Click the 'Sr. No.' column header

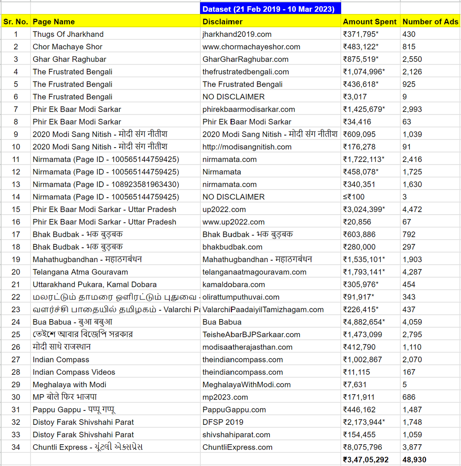[16, 21]
